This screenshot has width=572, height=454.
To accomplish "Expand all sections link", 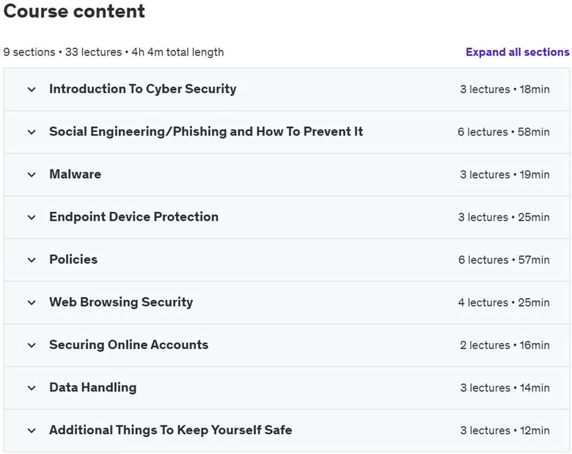I will click(517, 52).
